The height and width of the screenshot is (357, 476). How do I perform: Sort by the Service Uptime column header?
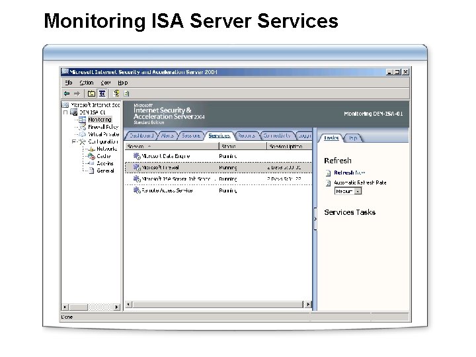[x=290, y=146]
